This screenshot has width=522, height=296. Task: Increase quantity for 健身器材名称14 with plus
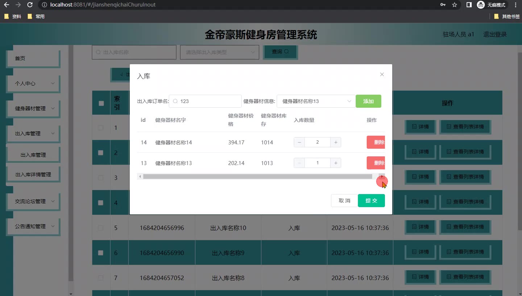click(336, 142)
